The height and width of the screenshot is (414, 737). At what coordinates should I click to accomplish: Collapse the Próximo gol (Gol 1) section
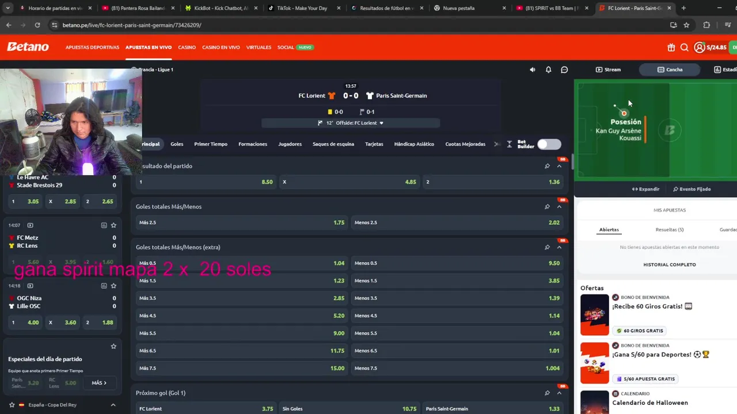(559, 393)
